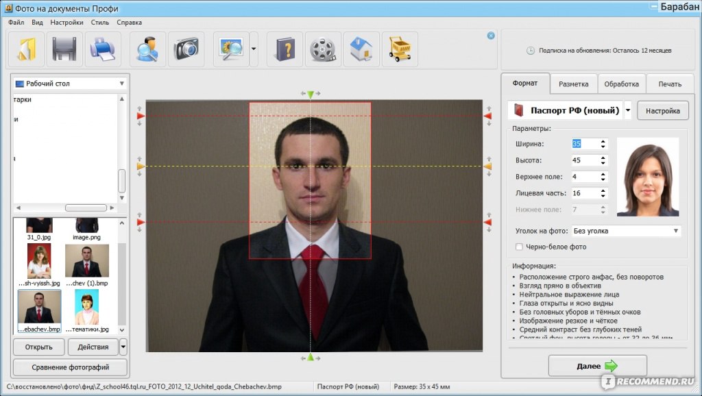Open the Настройки menu

pos(66,23)
